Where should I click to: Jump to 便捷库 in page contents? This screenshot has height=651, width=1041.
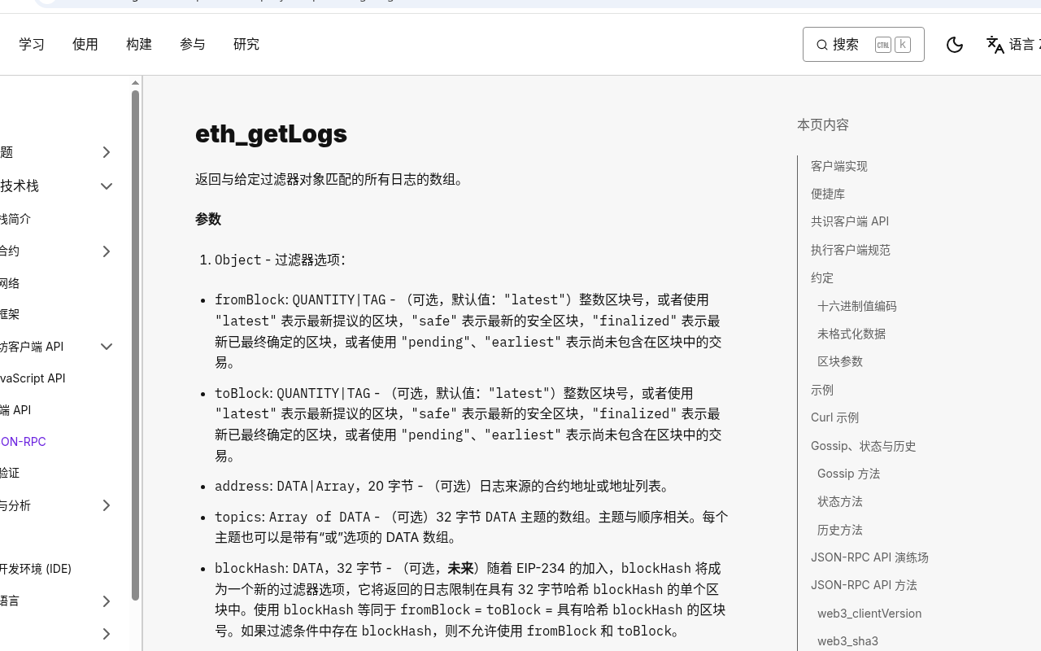click(x=828, y=194)
